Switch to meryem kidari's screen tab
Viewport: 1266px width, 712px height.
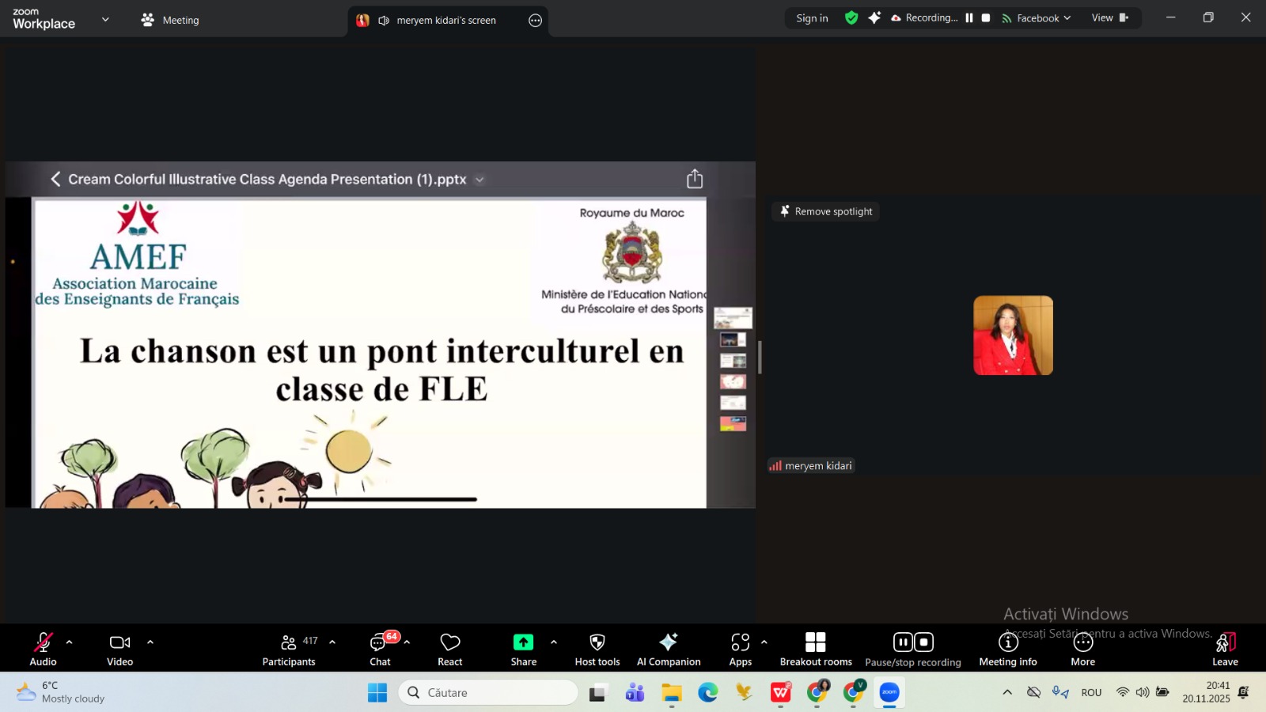click(446, 21)
